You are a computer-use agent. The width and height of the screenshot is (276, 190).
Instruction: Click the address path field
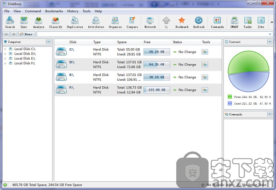152,34
